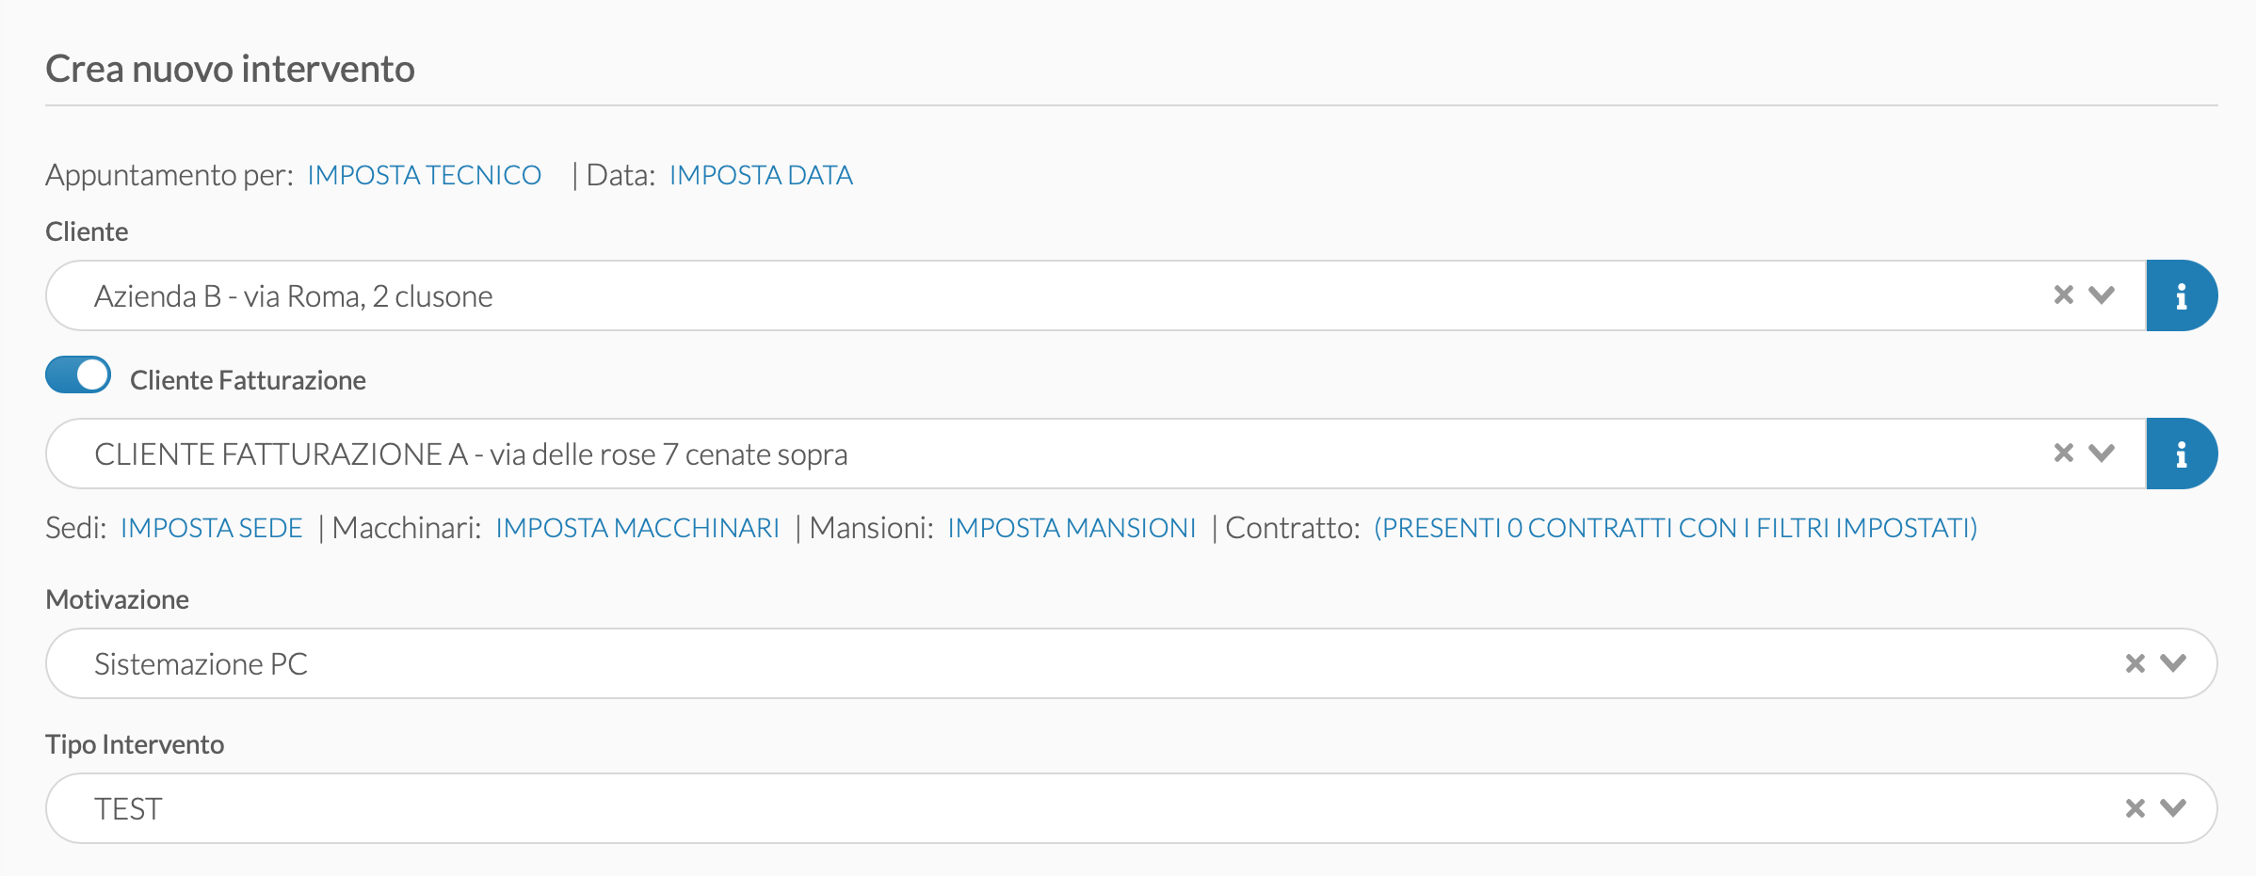Clear the Sistemazione PC motivation
Image resolution: width=2256 pixels, height=876 pixels.
coord(2135,663)
